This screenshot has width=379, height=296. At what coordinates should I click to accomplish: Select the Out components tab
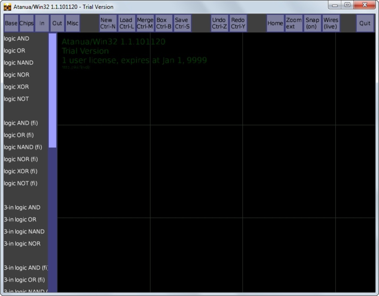click(57, 23)
